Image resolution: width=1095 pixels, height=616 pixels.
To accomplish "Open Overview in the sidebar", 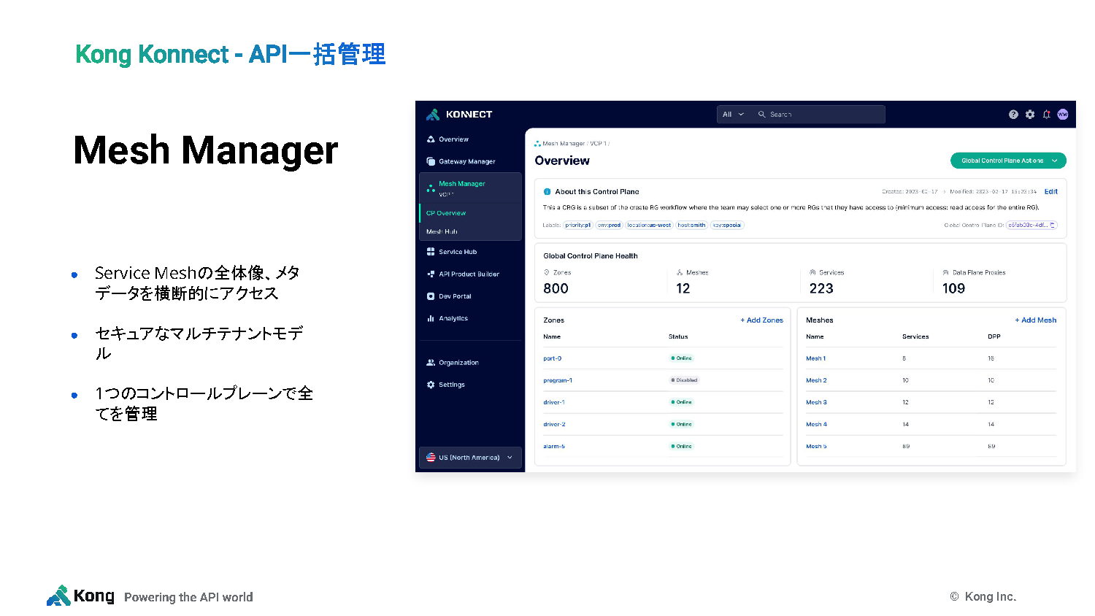I will pos(453,139).
